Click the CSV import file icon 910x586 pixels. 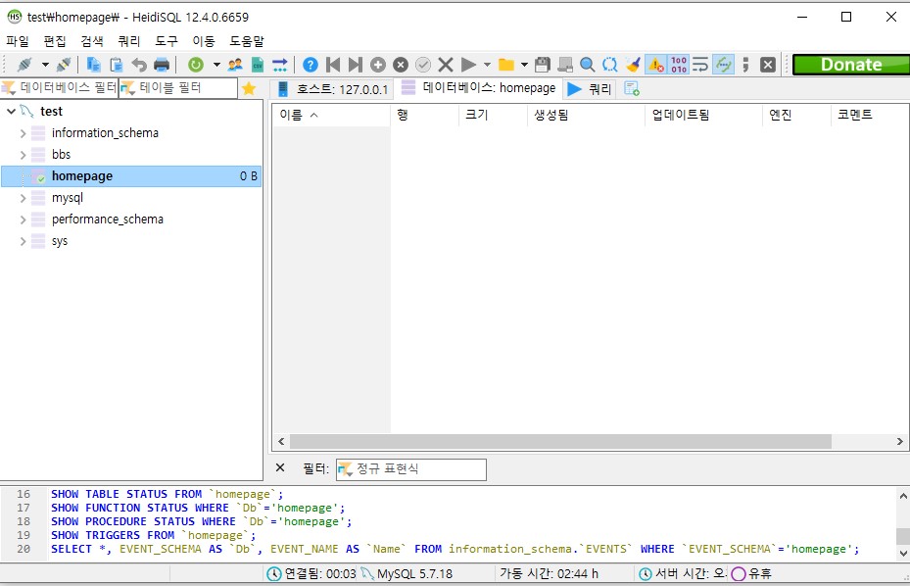coord(258,65)
